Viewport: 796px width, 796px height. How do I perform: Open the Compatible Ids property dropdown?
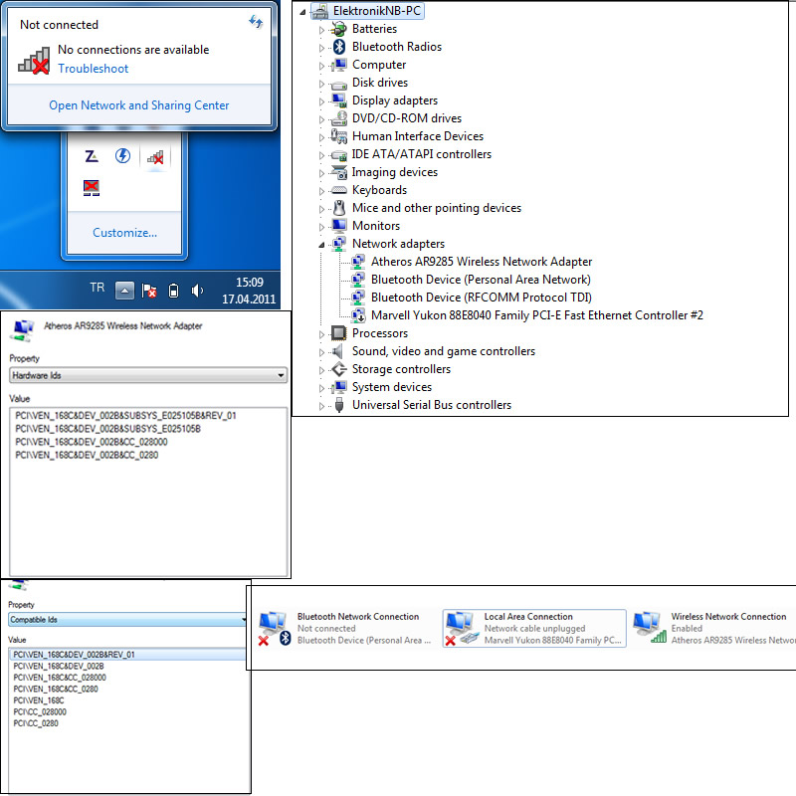point(128,620)
